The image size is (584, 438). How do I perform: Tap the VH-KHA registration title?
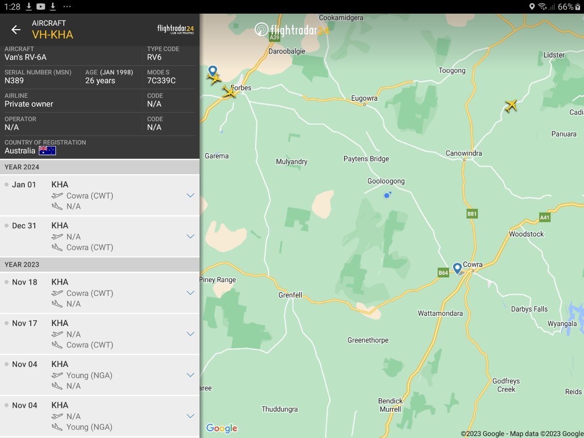(53, 35)
